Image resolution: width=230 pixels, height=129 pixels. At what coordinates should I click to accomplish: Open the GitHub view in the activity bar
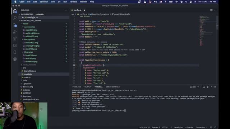[15, 59]
